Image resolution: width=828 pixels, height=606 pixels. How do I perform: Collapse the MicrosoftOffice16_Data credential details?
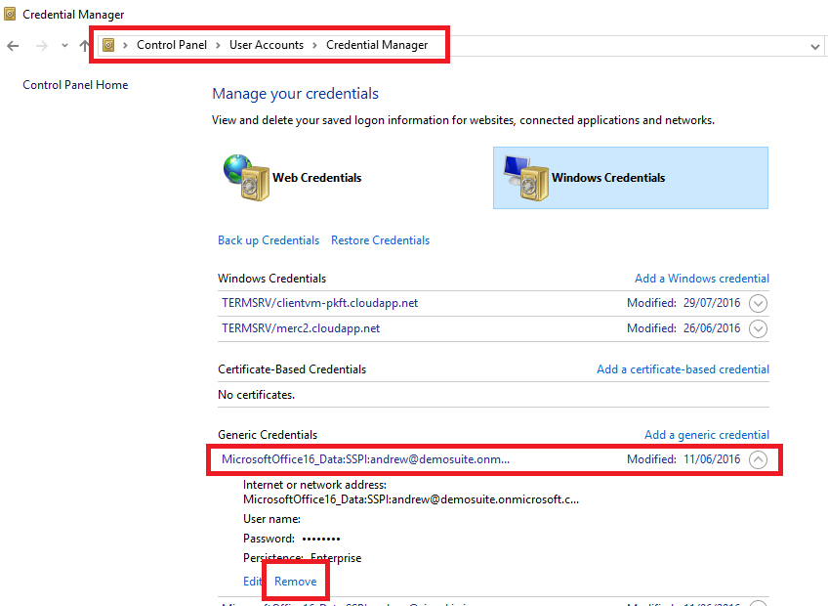pyautogui.click(x=759, y=459)
